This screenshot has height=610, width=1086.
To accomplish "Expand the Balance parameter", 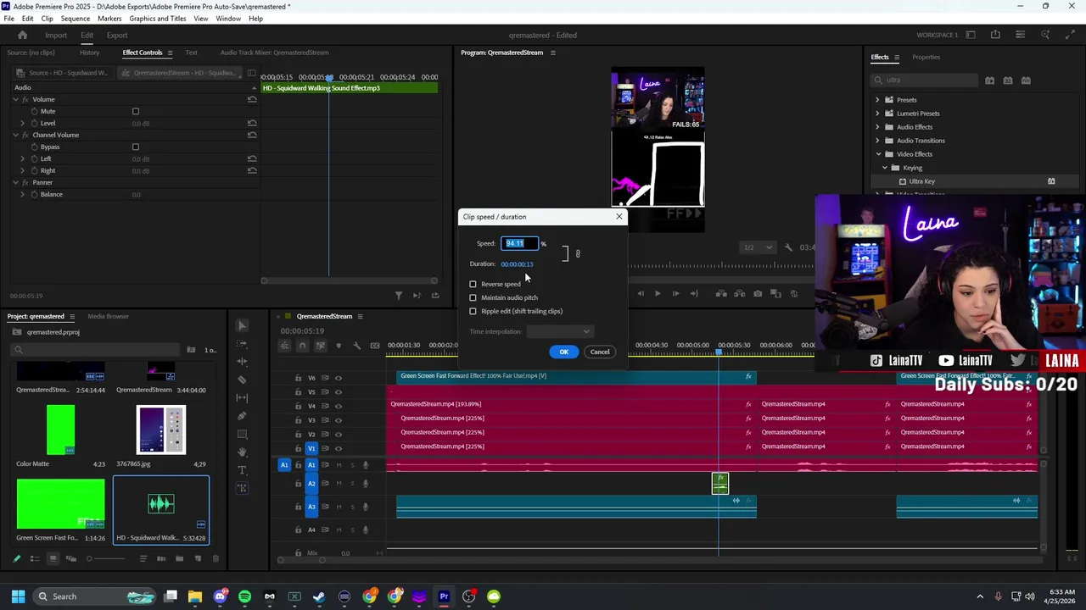I will 23,194.
